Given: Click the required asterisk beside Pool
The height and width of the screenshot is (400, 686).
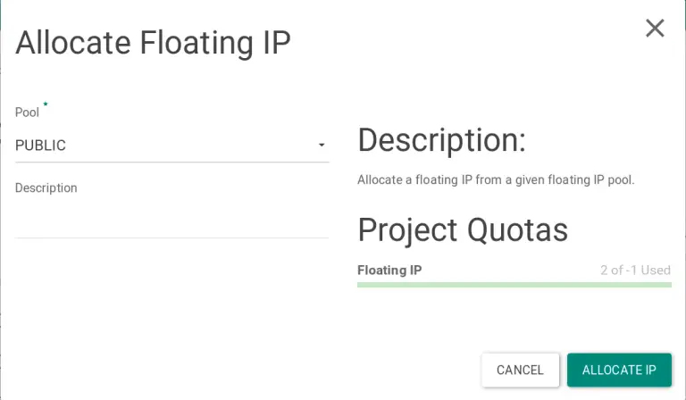Looking at the screenshot, I should coord(46,104).
